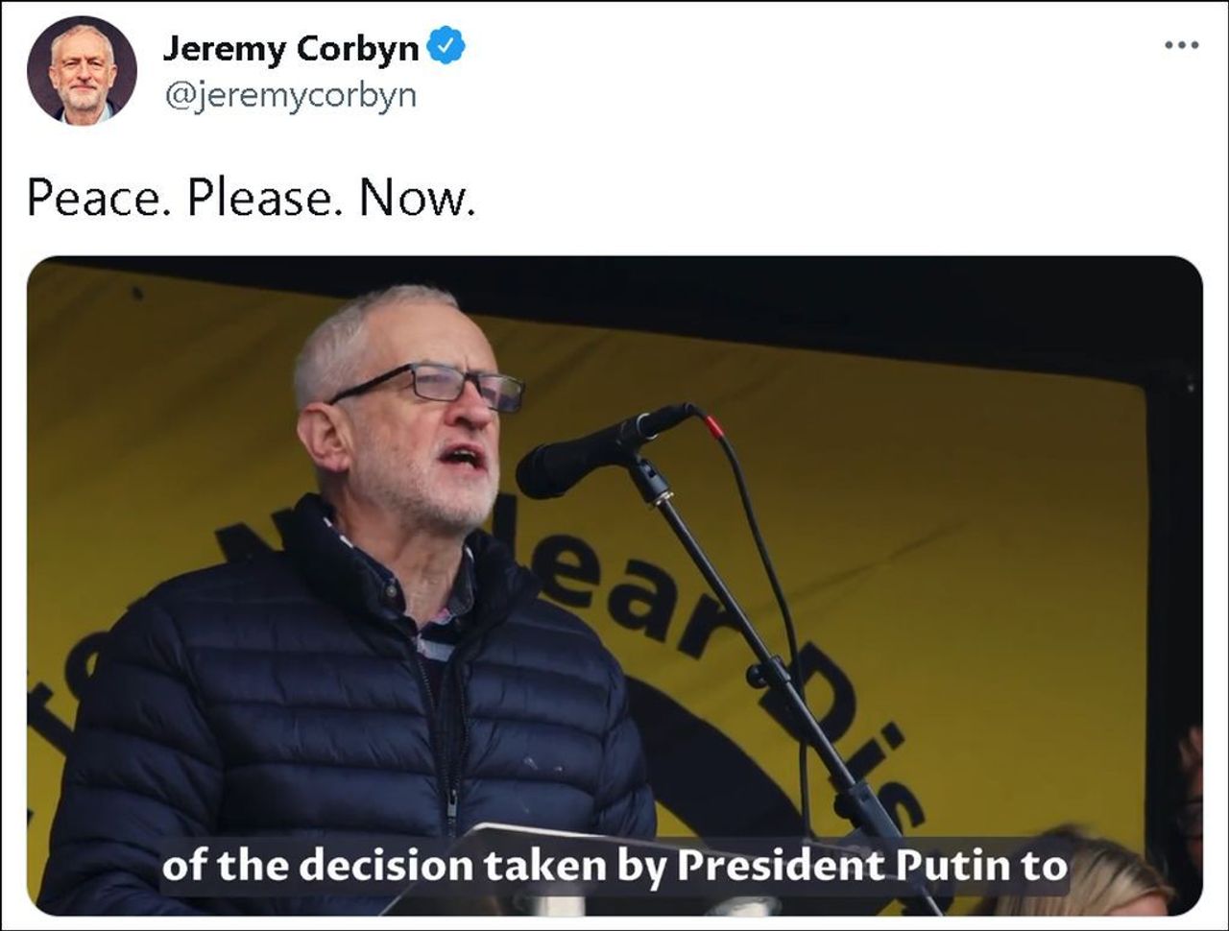Open Jeremy Corbyn's profile avatar
Viewport: 1229px width, 931px height.
[x=82, y=70]
